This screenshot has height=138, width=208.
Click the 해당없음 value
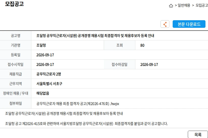click(x=43, y=93)
